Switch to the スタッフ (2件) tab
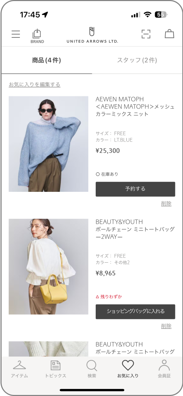Image resolution: width=183 pixels, height=396 pixels. click(x=137, y=60)
